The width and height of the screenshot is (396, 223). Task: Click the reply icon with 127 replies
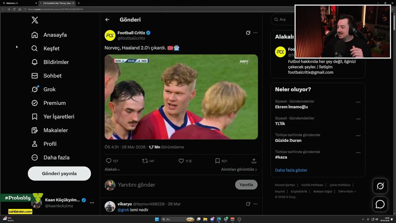pyautogui.click(x=109, y=161)
